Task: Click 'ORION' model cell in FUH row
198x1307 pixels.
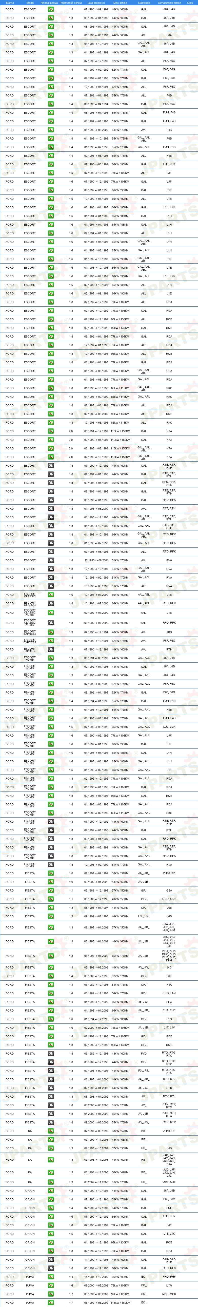Action: click(30, 1208)
